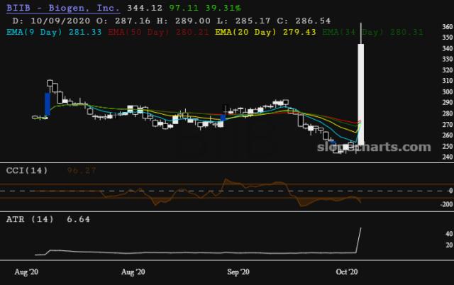The height and width of the screenshot is (285, 454).
Task: Select the tall blue candle in early August
Action: [x=48, y=104]
